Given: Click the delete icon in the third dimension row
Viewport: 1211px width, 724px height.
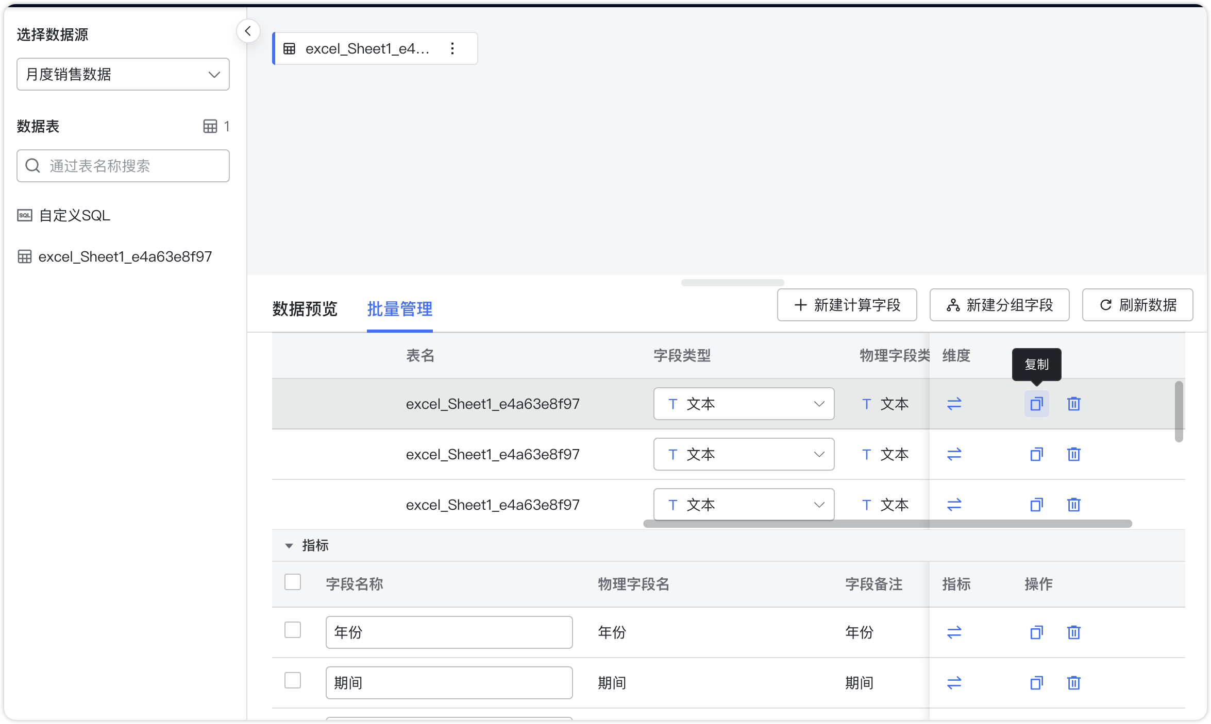Looking at the screenshot, I should (1074, 505).
